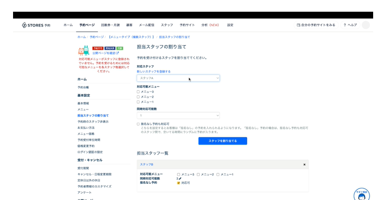Click the user avatar in the header

coord(365,25)
